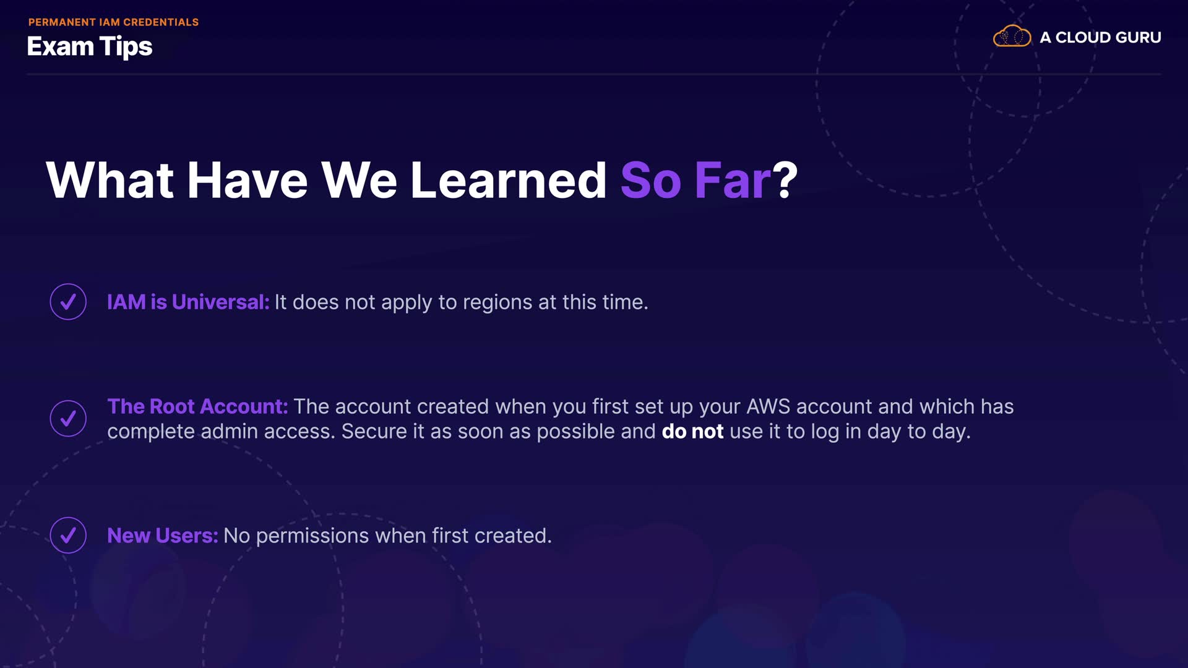Click the "A CLOUD GURU" brand text
This screenshot has width=1188, height=668.
[1100, 38]
